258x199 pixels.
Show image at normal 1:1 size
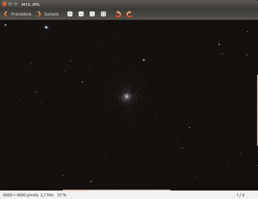point(92,14)
